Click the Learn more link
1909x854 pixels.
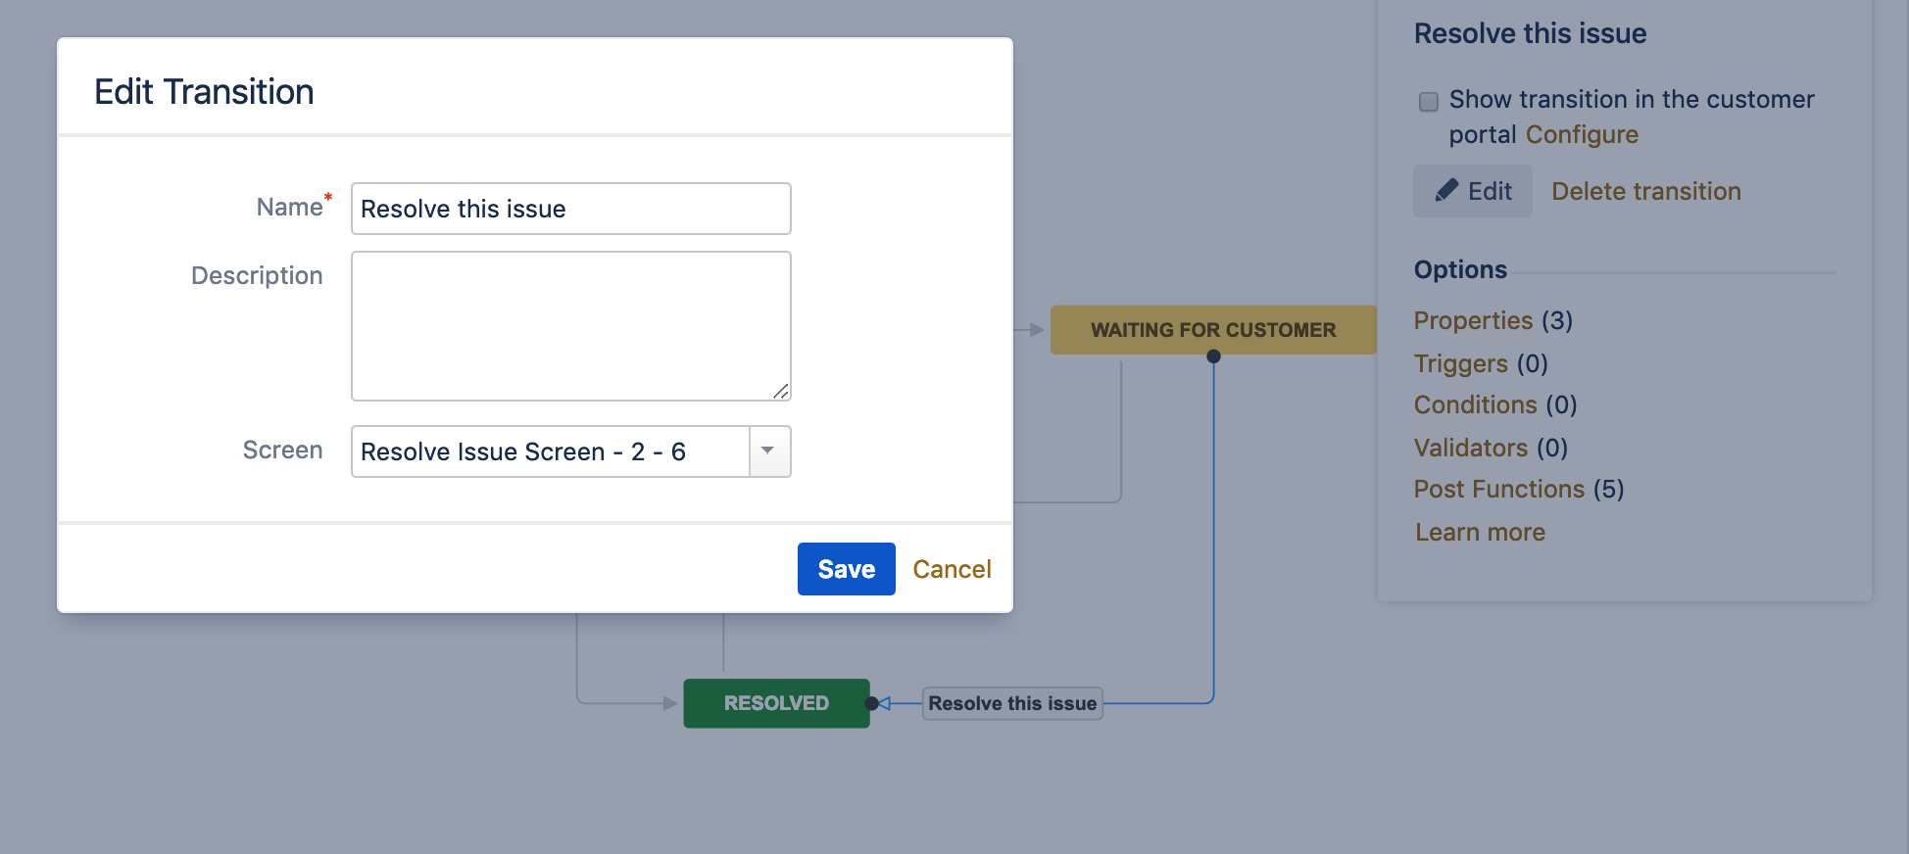(x=1480, y=532)
